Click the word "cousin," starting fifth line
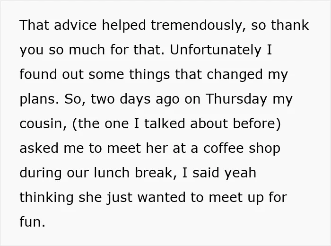Viewport: 331px width, 246px height. pyautogui.click(x=43, y=123)
